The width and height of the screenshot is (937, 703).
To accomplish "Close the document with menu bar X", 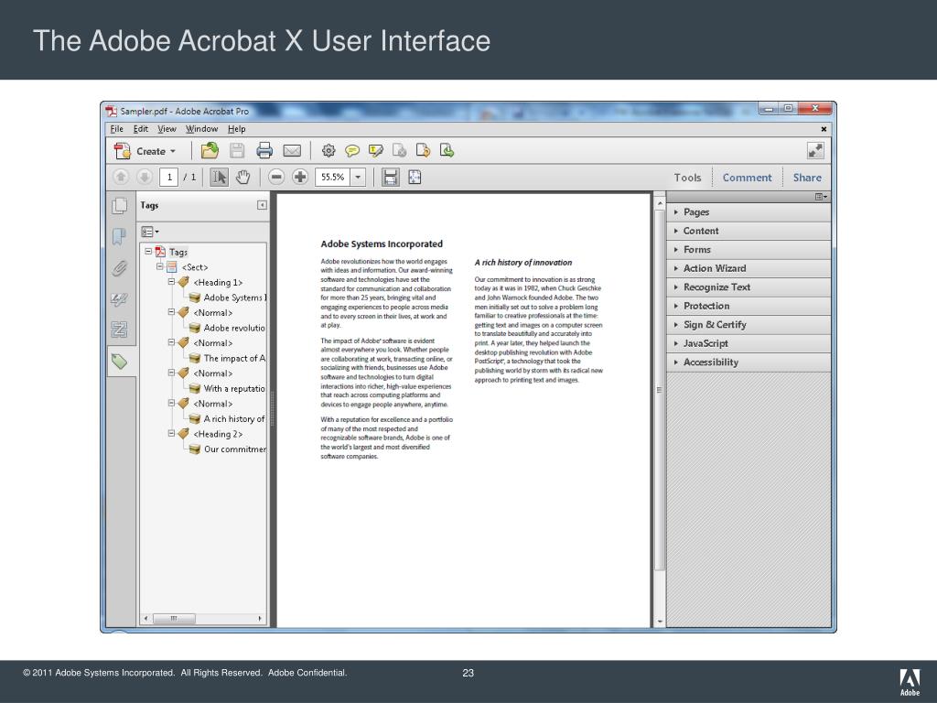I will [x=824, y=129].
